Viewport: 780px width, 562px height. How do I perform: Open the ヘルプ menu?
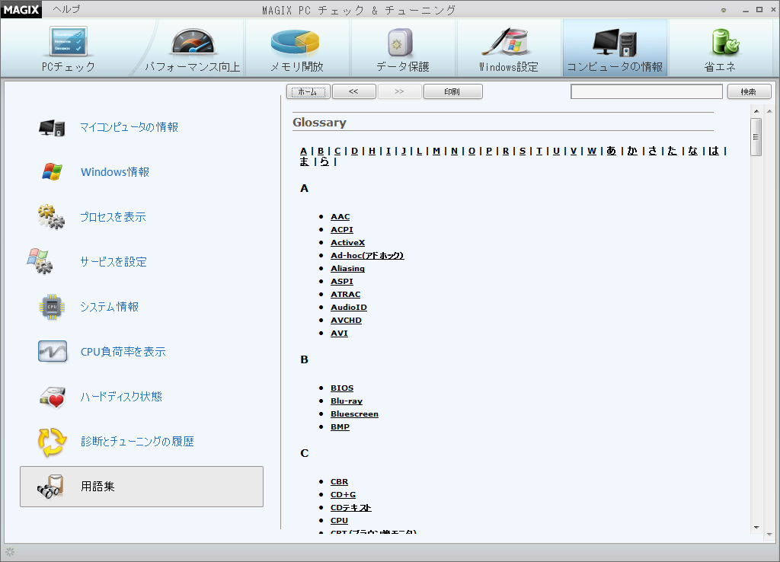click(66, 9)
